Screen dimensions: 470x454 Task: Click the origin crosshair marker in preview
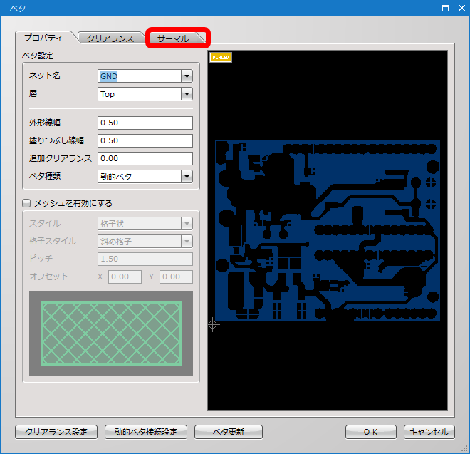213,324
